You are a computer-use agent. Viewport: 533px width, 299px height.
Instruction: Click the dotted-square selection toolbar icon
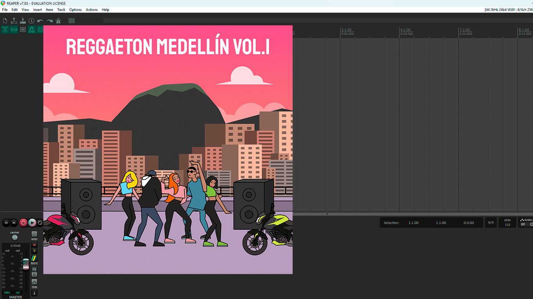pyautogui.click(x=71, y=21)
